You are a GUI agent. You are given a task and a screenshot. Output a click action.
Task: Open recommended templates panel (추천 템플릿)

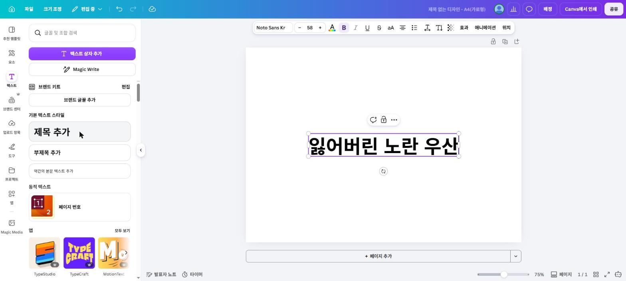click(12, 33)
